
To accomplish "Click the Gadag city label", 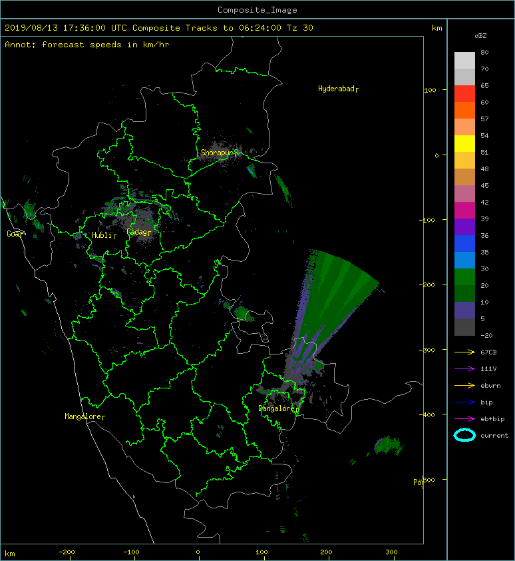I will [x=138, y=233].
